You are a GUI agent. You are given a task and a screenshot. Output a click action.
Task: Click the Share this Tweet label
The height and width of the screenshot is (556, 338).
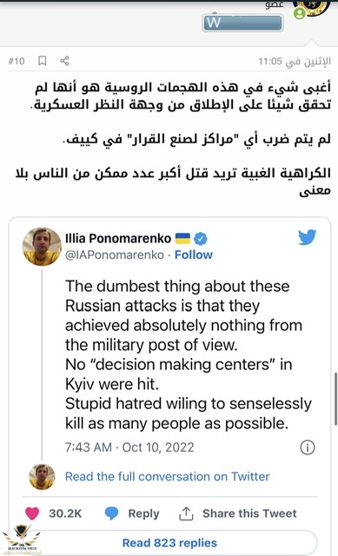[x=249, y=513]
